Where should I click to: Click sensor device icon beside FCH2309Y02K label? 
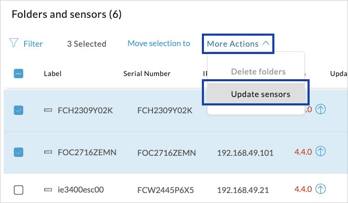tap(48, 110)
